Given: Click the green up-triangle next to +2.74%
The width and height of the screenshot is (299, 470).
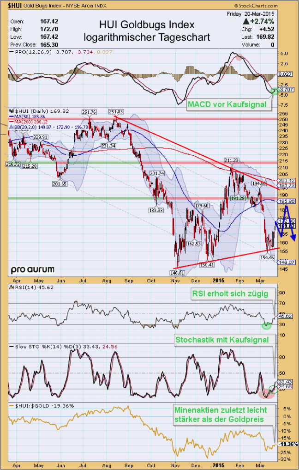Looking at the screenshot, I should [x=247, y=21].
